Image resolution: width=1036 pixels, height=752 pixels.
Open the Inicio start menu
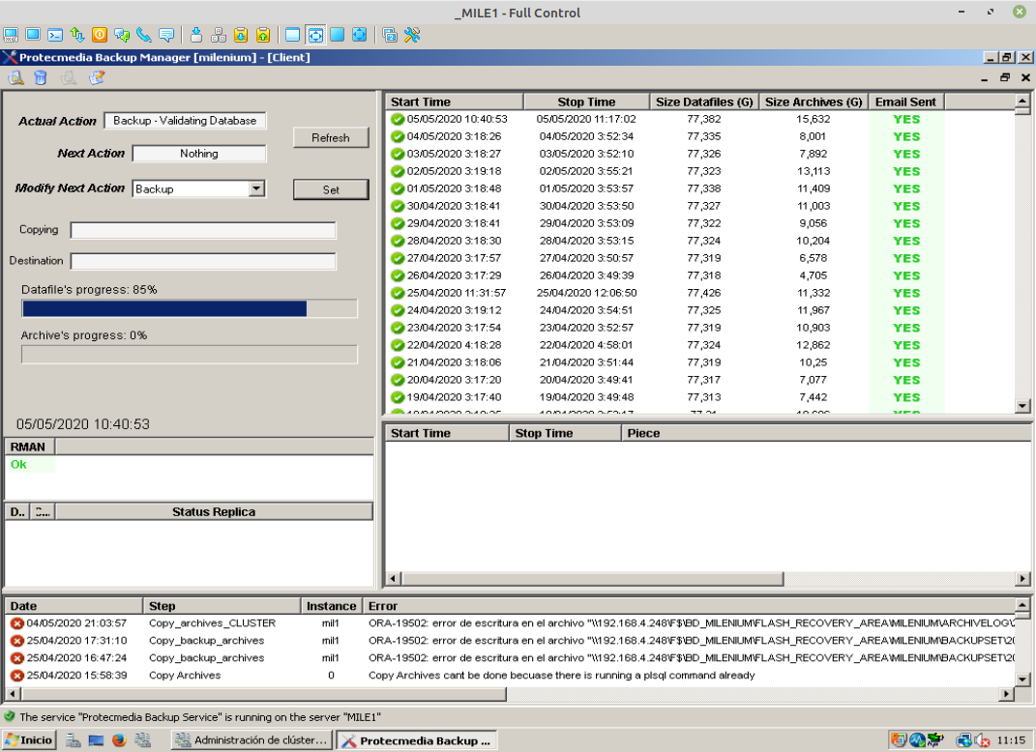click(29, 740)
